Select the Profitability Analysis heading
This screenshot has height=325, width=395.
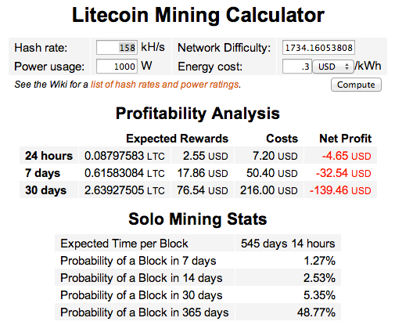click(198, 114)
